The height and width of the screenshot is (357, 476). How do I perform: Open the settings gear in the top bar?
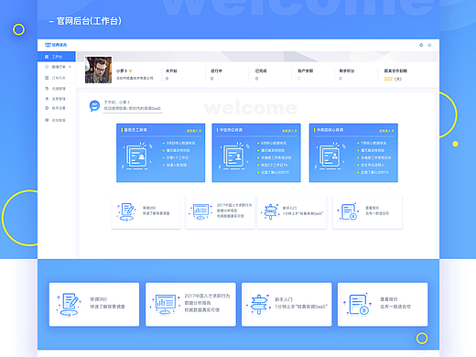pyautogui.click(x=421, y=45)
